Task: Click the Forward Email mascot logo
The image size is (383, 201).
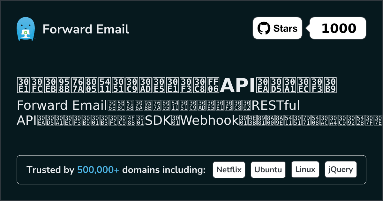Action: coord(25,29)
